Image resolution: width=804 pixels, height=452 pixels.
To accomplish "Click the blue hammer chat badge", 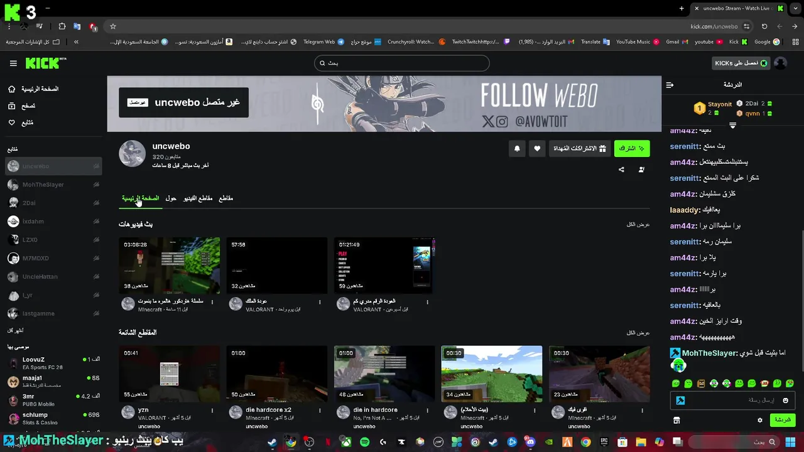I will (680, 401).
